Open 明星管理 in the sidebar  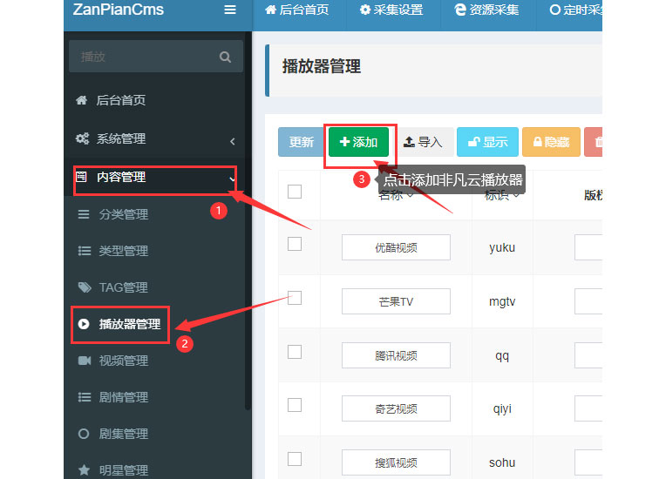coord(123,470)
